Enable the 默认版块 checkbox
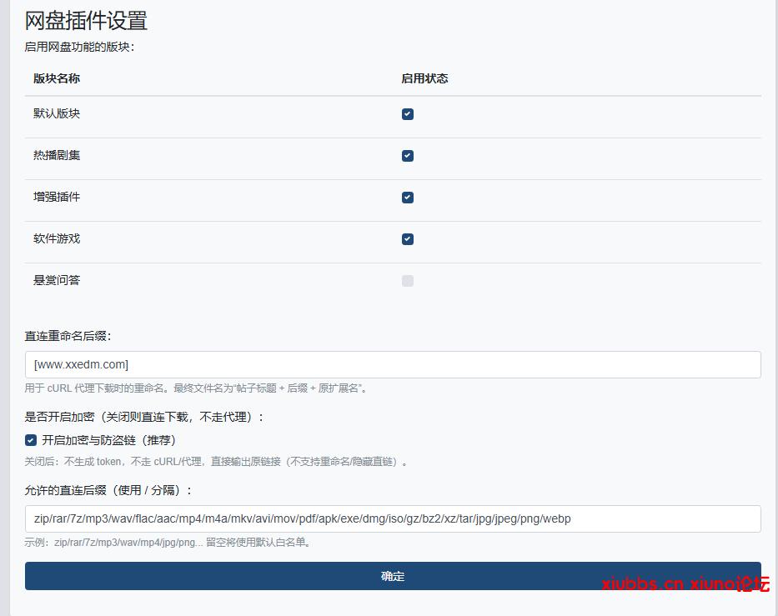This screenshot has width=778, height=616. (407, 114)
